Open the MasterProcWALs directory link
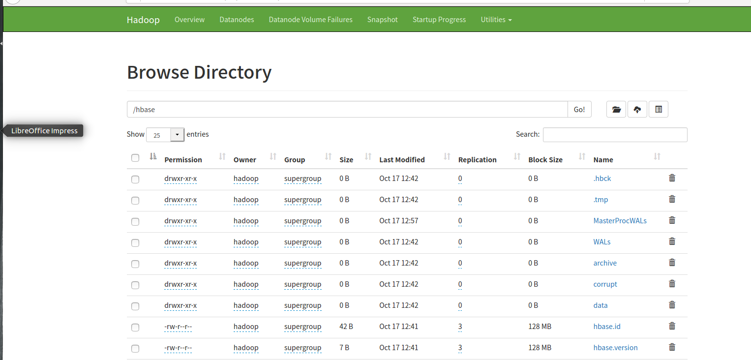The height and width of the screenshot is (360, 751). [620, 221]
